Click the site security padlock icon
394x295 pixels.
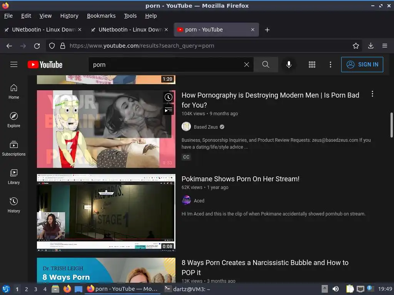63,46
